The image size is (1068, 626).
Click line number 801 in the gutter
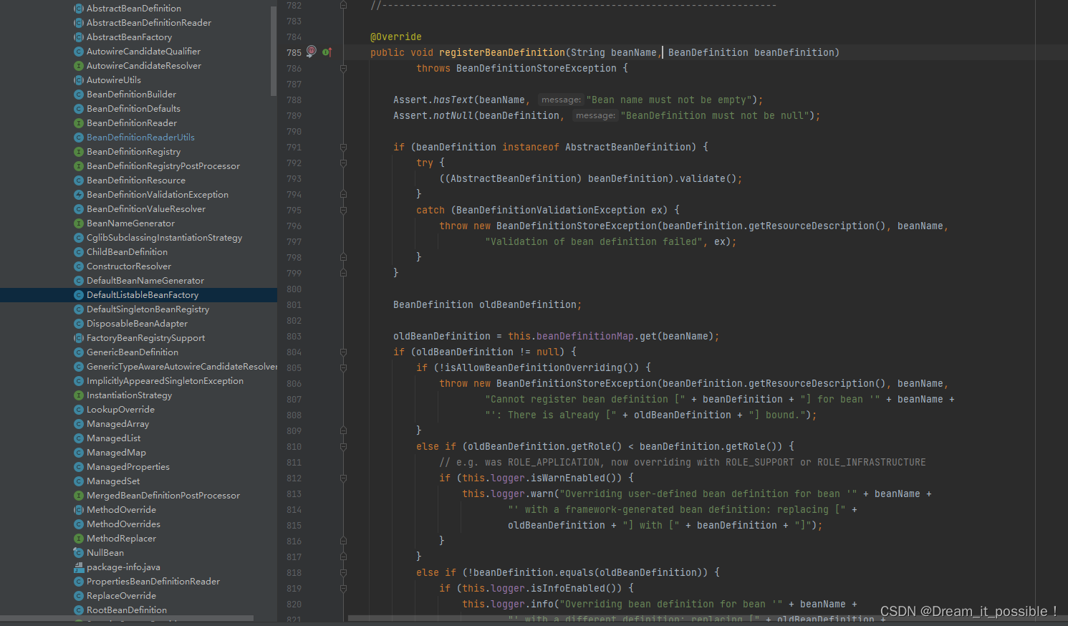click(x=294, y=305)
